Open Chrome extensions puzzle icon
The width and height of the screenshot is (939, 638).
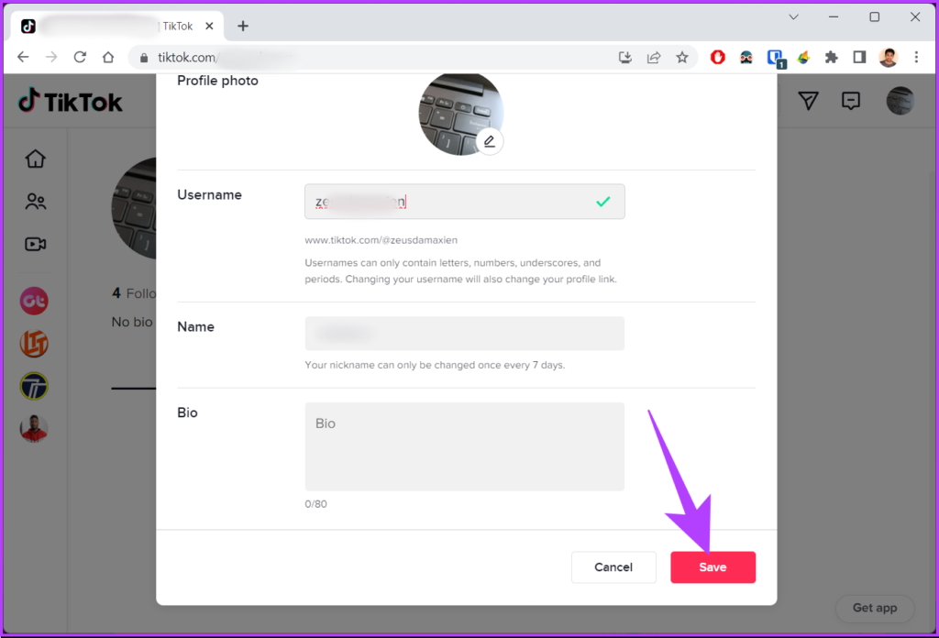tap(832, 57)
